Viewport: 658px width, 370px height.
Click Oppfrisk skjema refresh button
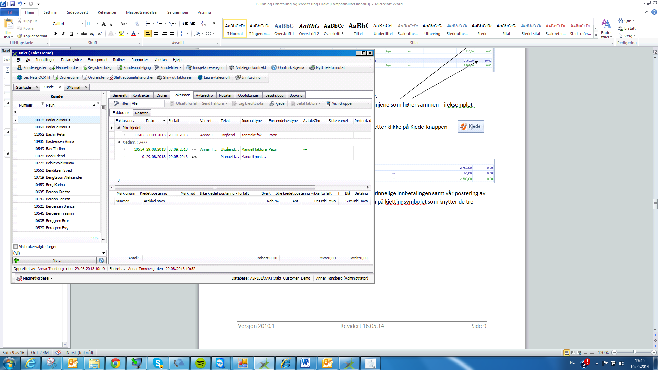tap(288, 67)
